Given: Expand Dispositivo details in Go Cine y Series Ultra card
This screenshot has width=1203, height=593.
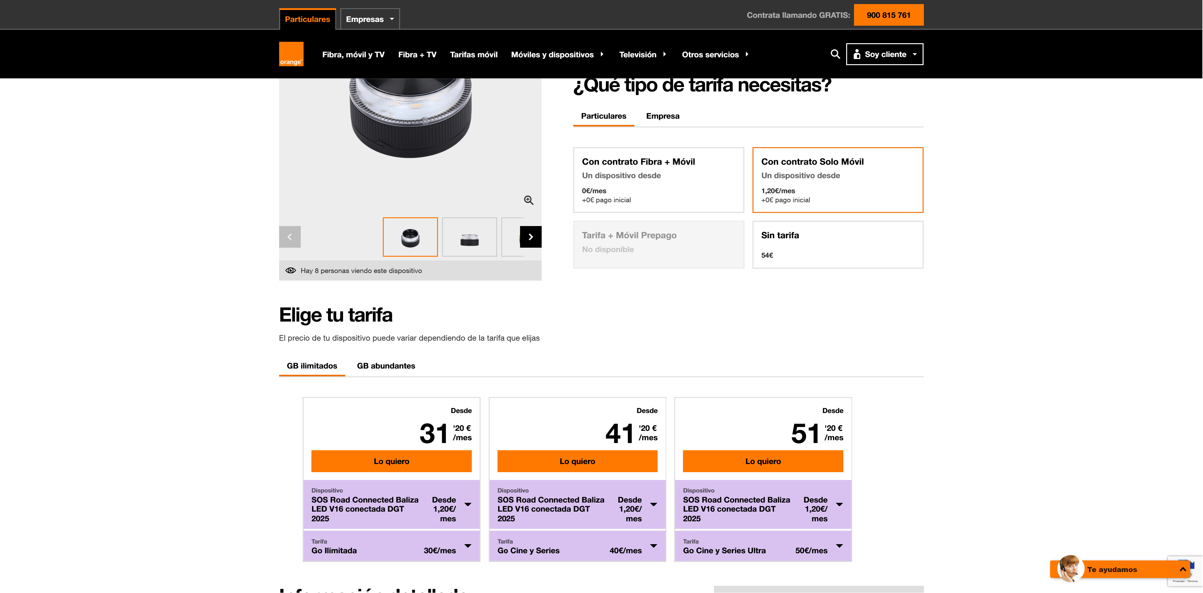Looking at the screenshot, I should [x=839, y=504].
